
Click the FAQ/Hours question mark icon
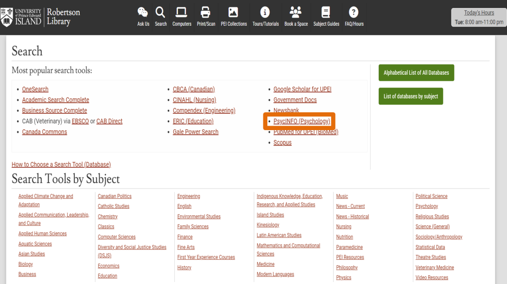[354, 13]
